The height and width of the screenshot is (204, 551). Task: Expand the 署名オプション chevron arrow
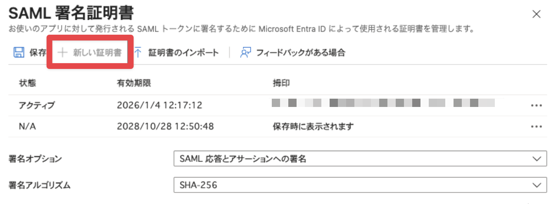click(537, 159)
